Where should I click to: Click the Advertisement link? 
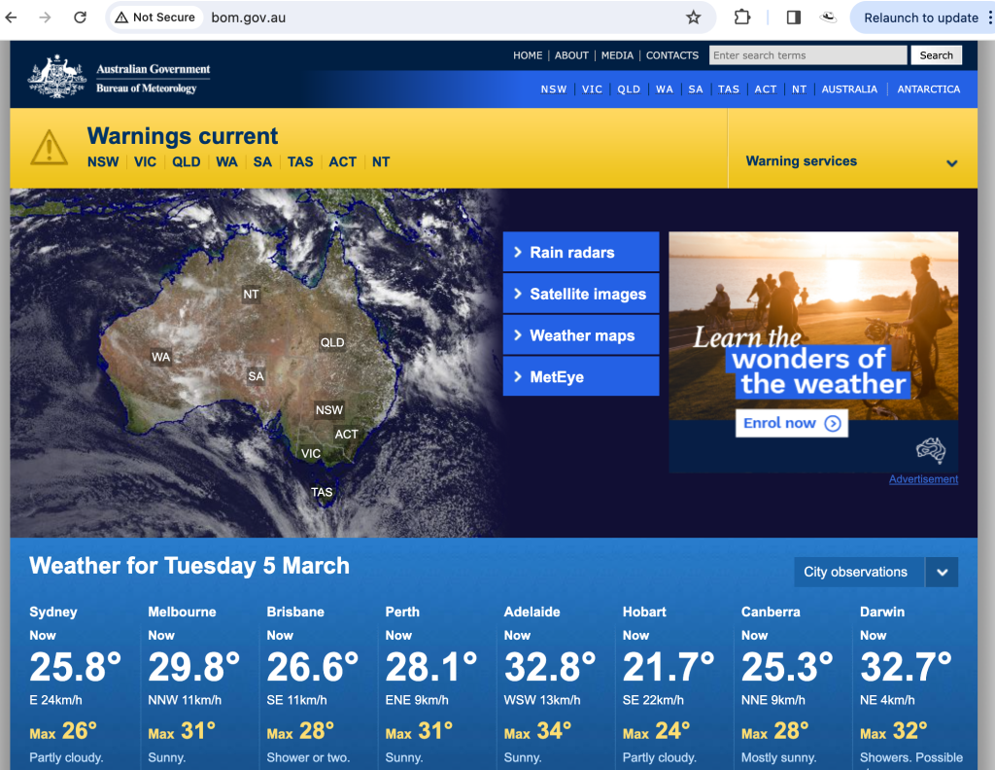[923, 479]
